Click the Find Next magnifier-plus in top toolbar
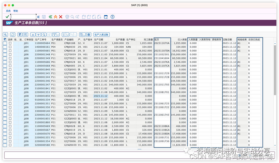This screenshot has height=163, width=279. [x=77, y=17]
